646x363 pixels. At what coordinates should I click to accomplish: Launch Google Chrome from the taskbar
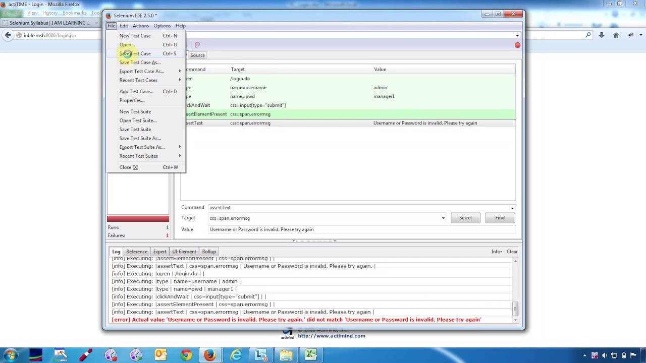[186, 355]
